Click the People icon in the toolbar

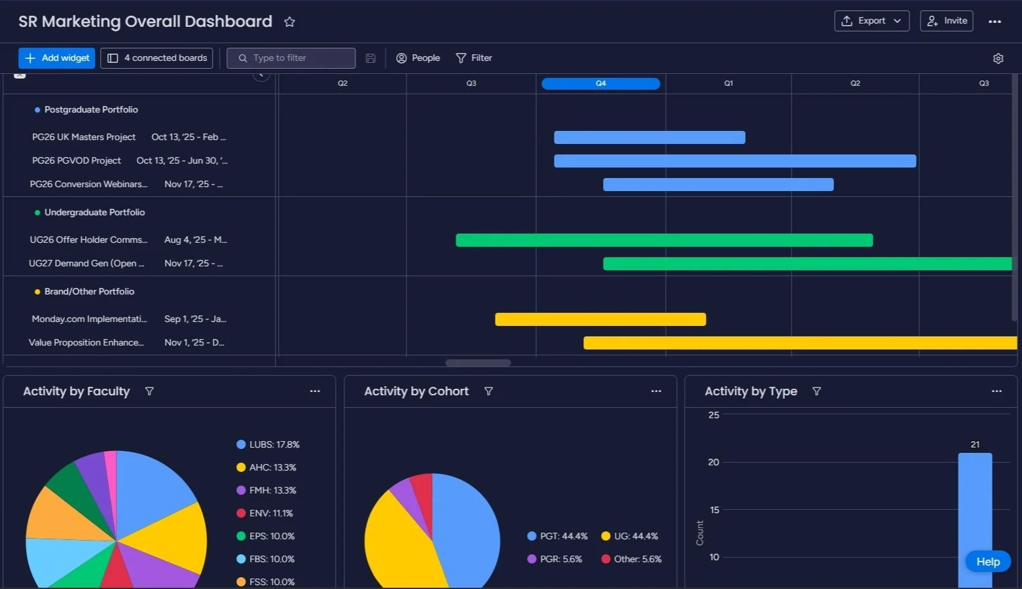pyautogui.click(x=418, y=58)
